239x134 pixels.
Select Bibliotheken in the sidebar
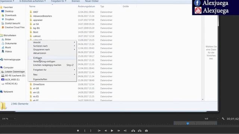coord(10,35)
